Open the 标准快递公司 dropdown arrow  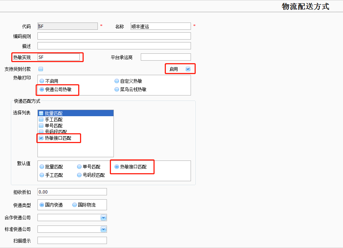[103, 229]
